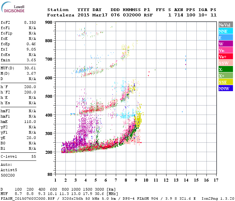This screenshot has width=235, height=201.
Task: Select the SSE yellow legend swatch
Action: [226, 82]
